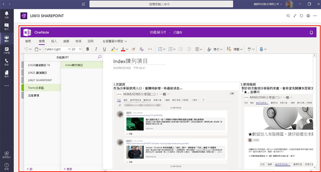Screen dimensions: 321x172
Task: Switch to 插入 Insert ribbon tab
Action: 54,41
